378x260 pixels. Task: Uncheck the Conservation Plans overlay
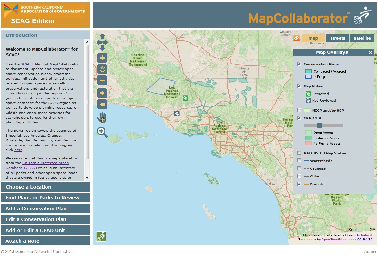coord(299,64)
